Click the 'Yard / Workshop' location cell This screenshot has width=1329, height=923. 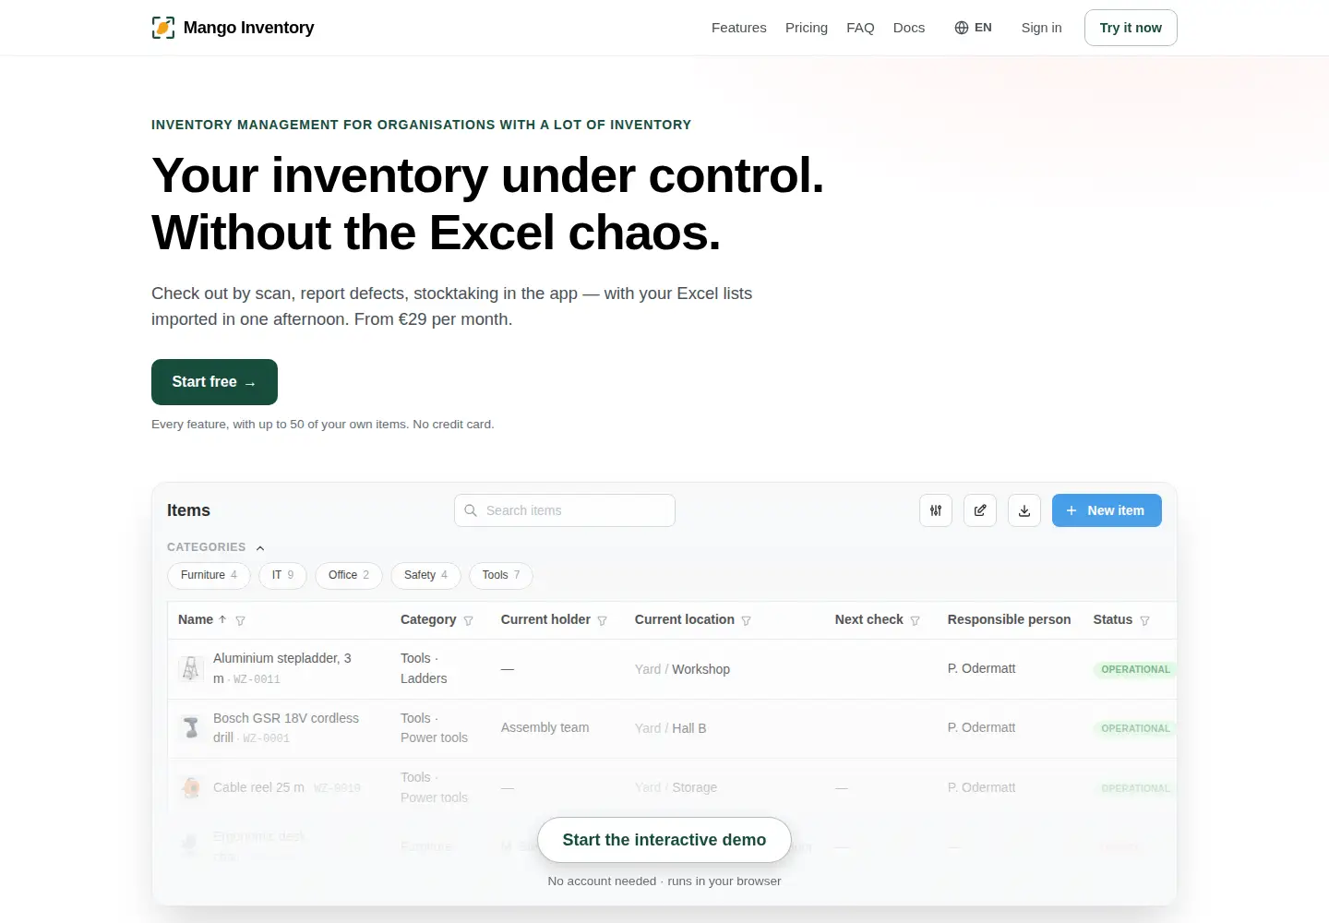(682, 669)
